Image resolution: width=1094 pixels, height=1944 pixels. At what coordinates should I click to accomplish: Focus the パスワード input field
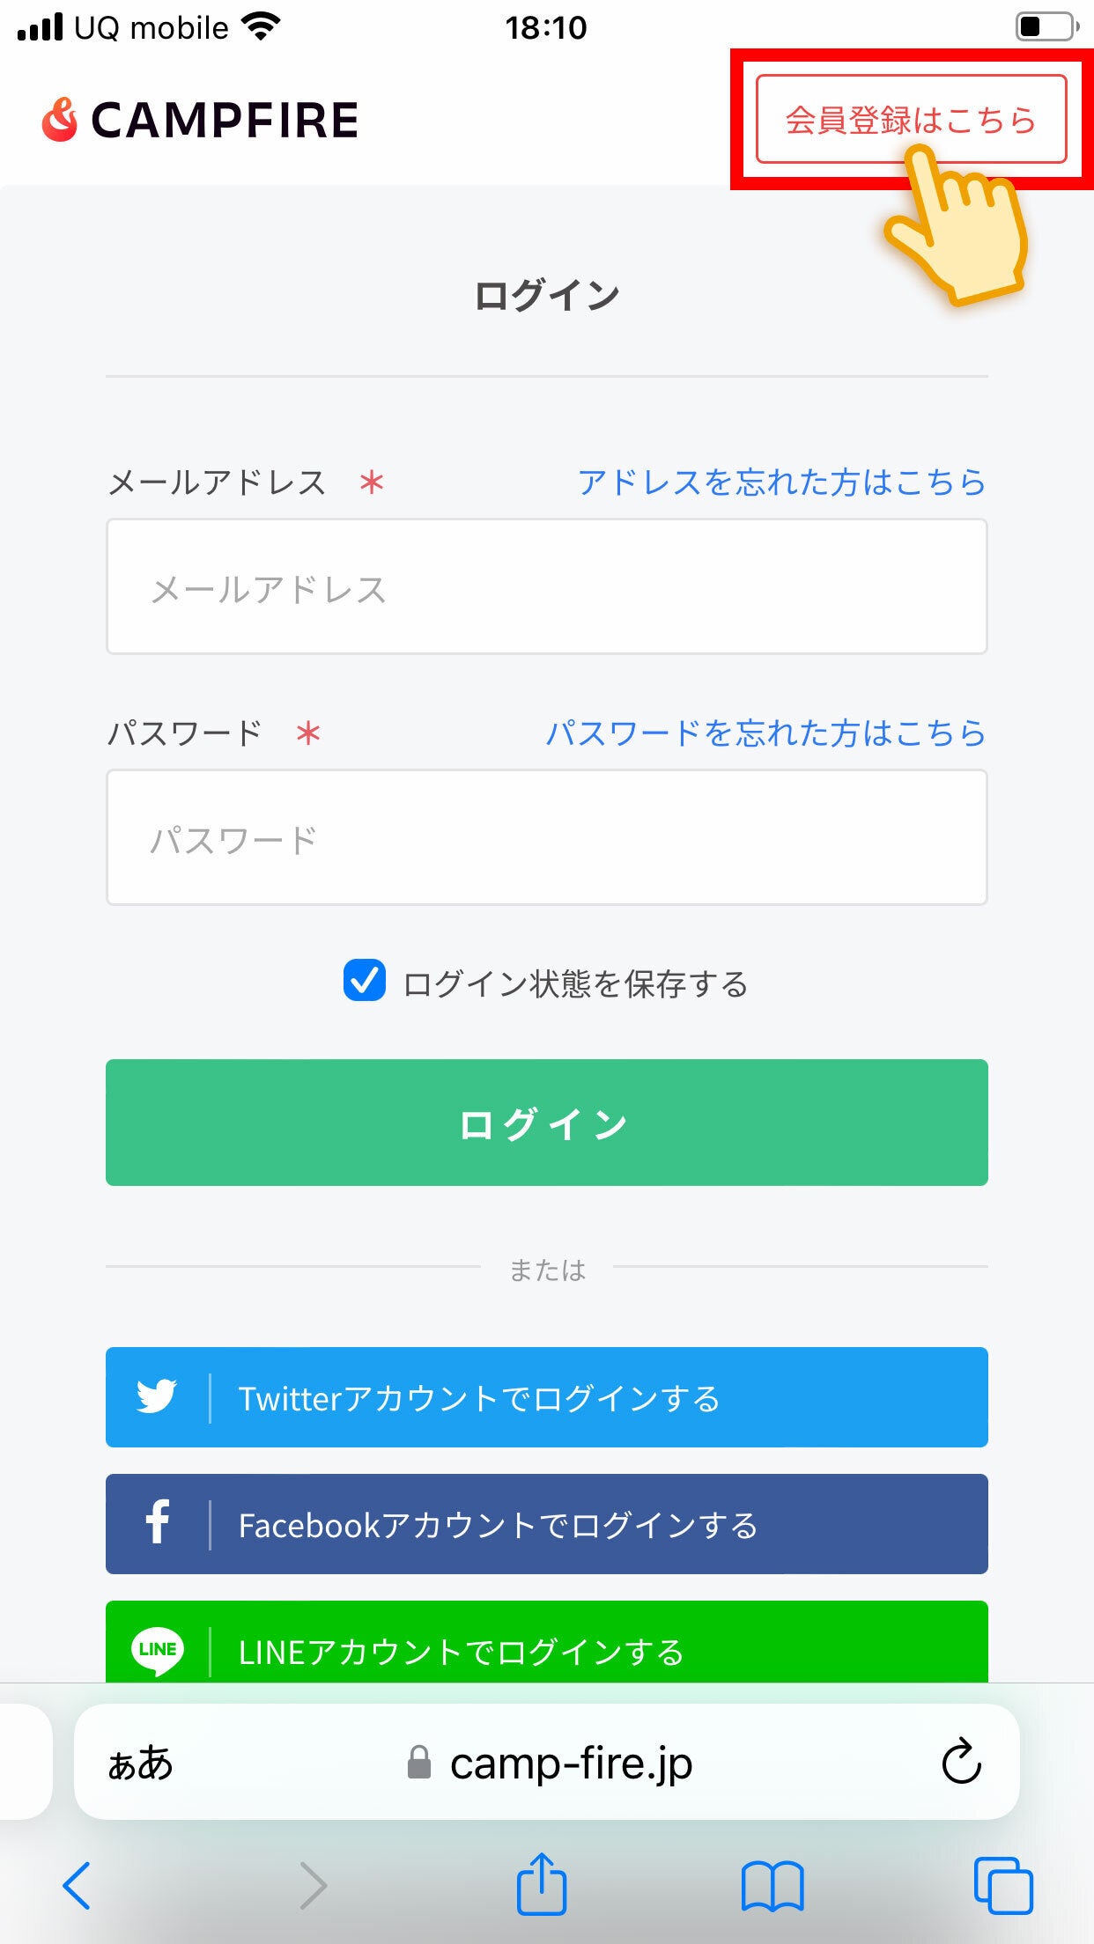546,837
